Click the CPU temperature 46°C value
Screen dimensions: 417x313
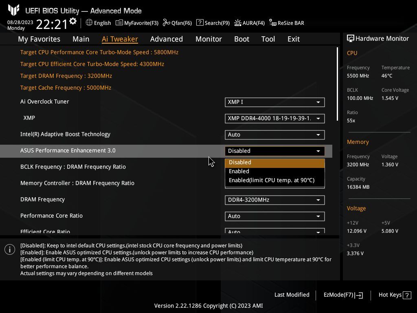click(x=387, y=76)
